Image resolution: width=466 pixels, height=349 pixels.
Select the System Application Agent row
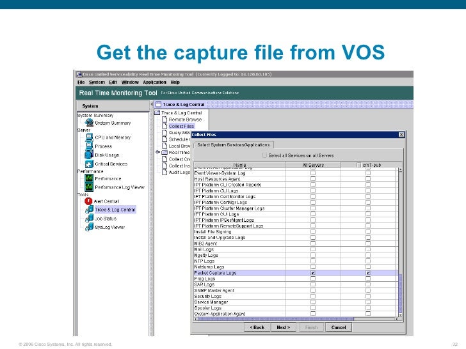pos(296,314)
